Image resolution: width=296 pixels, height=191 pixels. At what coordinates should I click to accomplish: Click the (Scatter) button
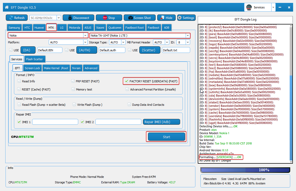150,50
